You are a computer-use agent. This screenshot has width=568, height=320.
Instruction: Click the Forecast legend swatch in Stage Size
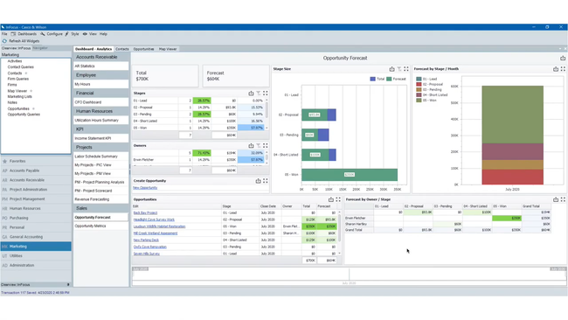click(389, 79)
